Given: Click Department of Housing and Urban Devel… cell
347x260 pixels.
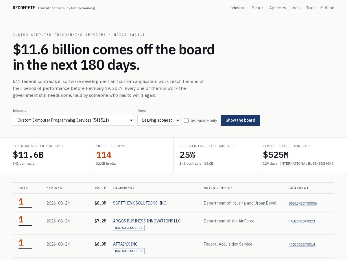Looking at the screenshot, I should click(x=242, y=203).
